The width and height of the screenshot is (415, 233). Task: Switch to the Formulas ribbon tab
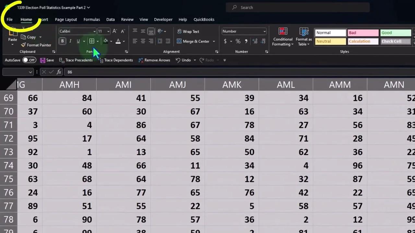click(x=91, y=19)
